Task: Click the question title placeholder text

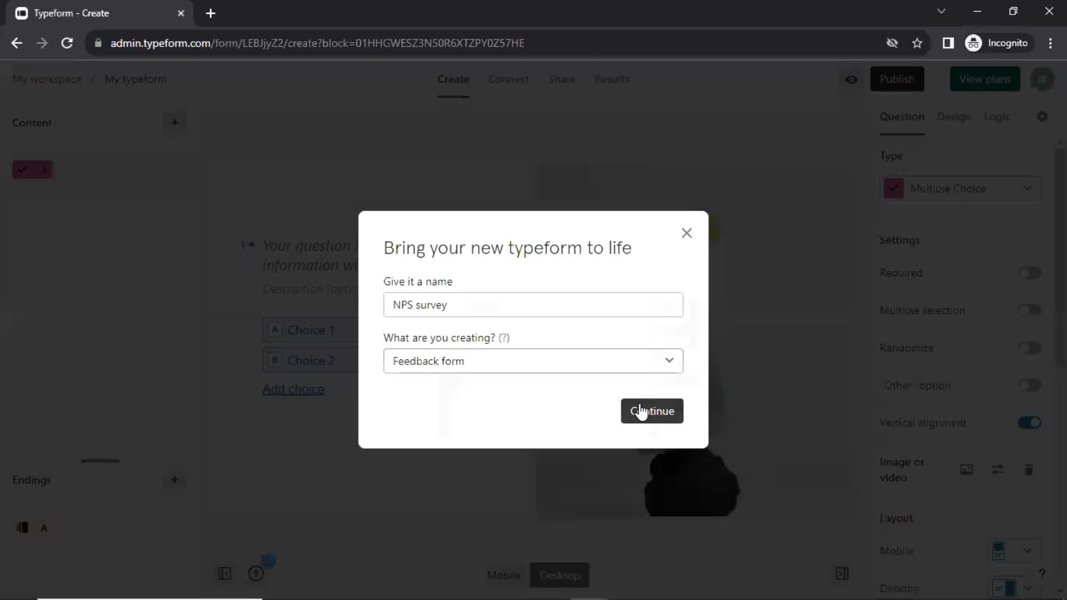Action: (x=310, y=255)
